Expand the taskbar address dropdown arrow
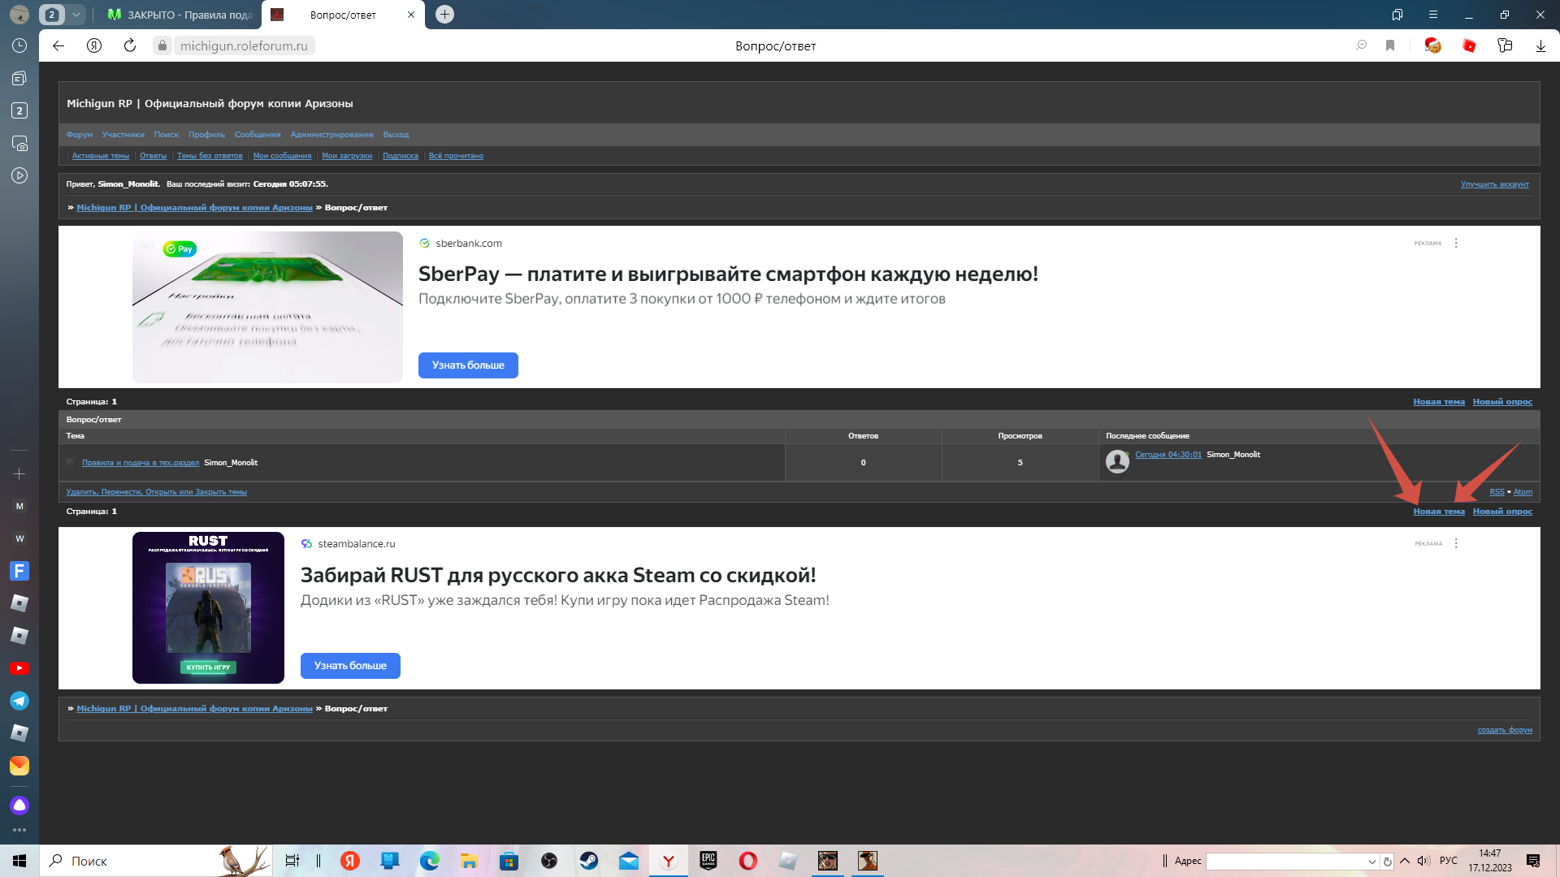1560x877 pixels. click(1372, 862)
